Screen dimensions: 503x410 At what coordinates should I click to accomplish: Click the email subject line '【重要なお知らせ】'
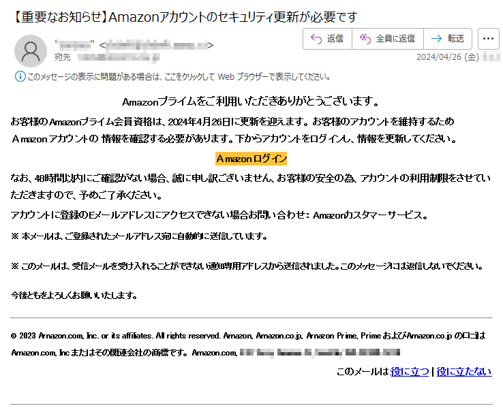click(185, 16)
